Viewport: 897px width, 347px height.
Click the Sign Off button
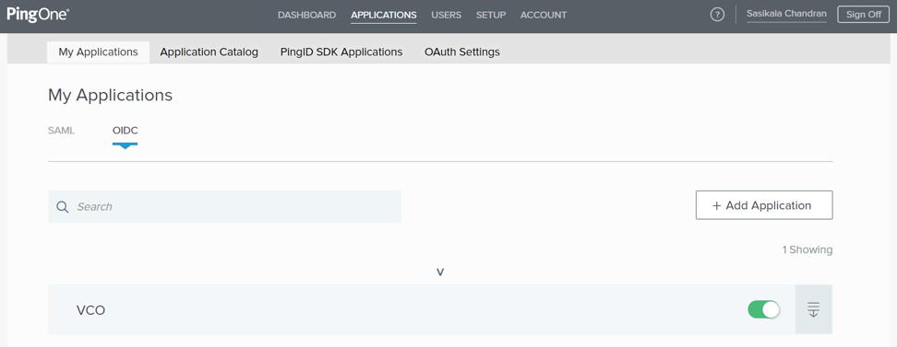click(863, 15)
